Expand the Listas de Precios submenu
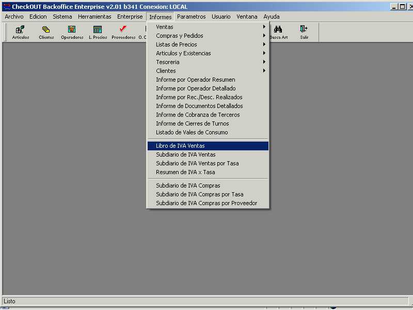Screen dimensions: 413x310 pyautogui.click(x=208, y=44)
